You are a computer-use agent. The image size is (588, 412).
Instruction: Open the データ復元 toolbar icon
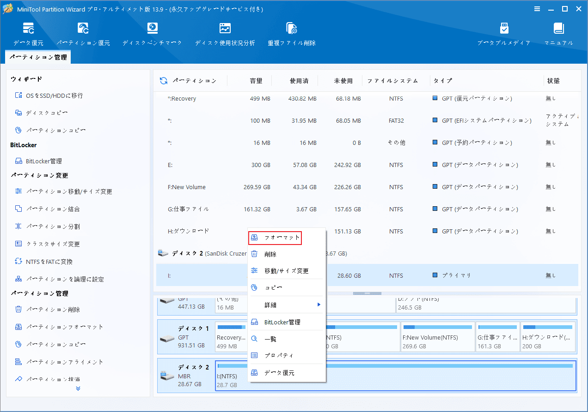pyautogui.click(x=28, y=29)
